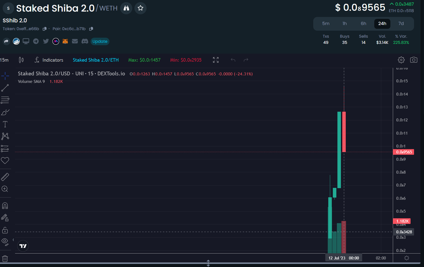
Task: Collapse the drawing toolbar arrow
Action: coord(13,240)
